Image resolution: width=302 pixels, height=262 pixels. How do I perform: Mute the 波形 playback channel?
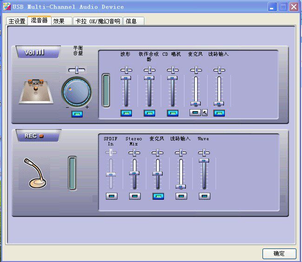126,113
